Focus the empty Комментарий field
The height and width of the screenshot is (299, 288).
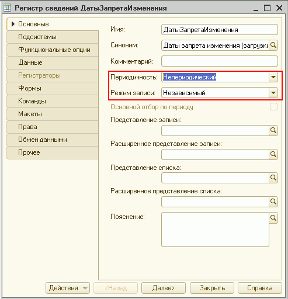(x=220, y=61)
